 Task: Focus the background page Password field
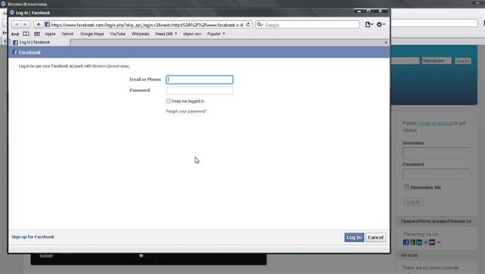point(436,174)
